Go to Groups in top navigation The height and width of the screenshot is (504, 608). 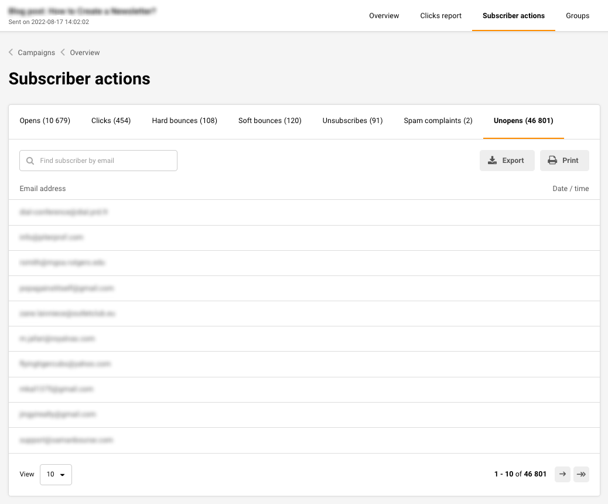(577, 16)
